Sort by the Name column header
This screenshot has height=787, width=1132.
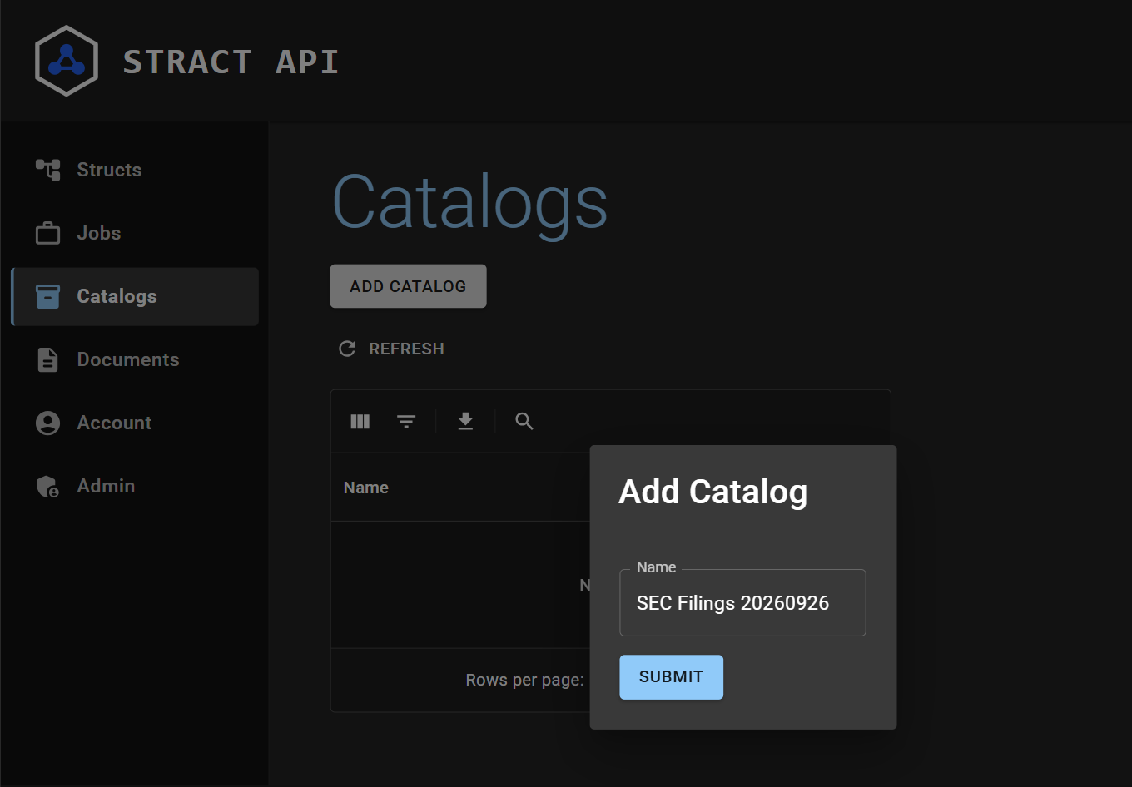point(366,488)
